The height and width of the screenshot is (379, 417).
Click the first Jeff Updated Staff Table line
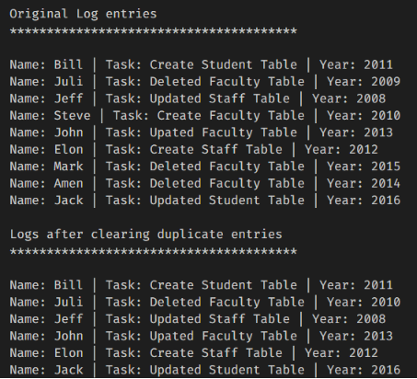click(198, 98)
